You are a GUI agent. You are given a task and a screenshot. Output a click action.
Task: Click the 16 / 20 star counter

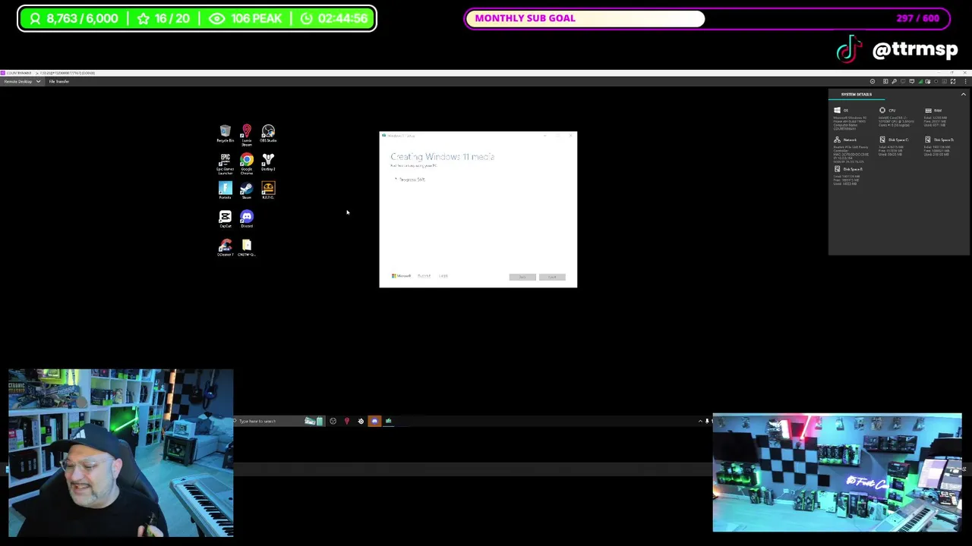(x=163, y=18)
